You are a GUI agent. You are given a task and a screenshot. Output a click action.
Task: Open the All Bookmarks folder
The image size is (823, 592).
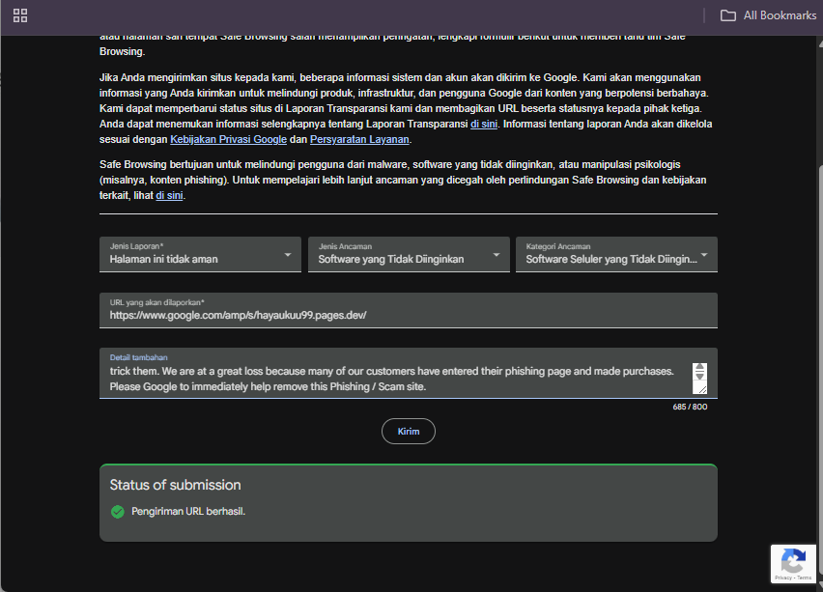point(768,15)
